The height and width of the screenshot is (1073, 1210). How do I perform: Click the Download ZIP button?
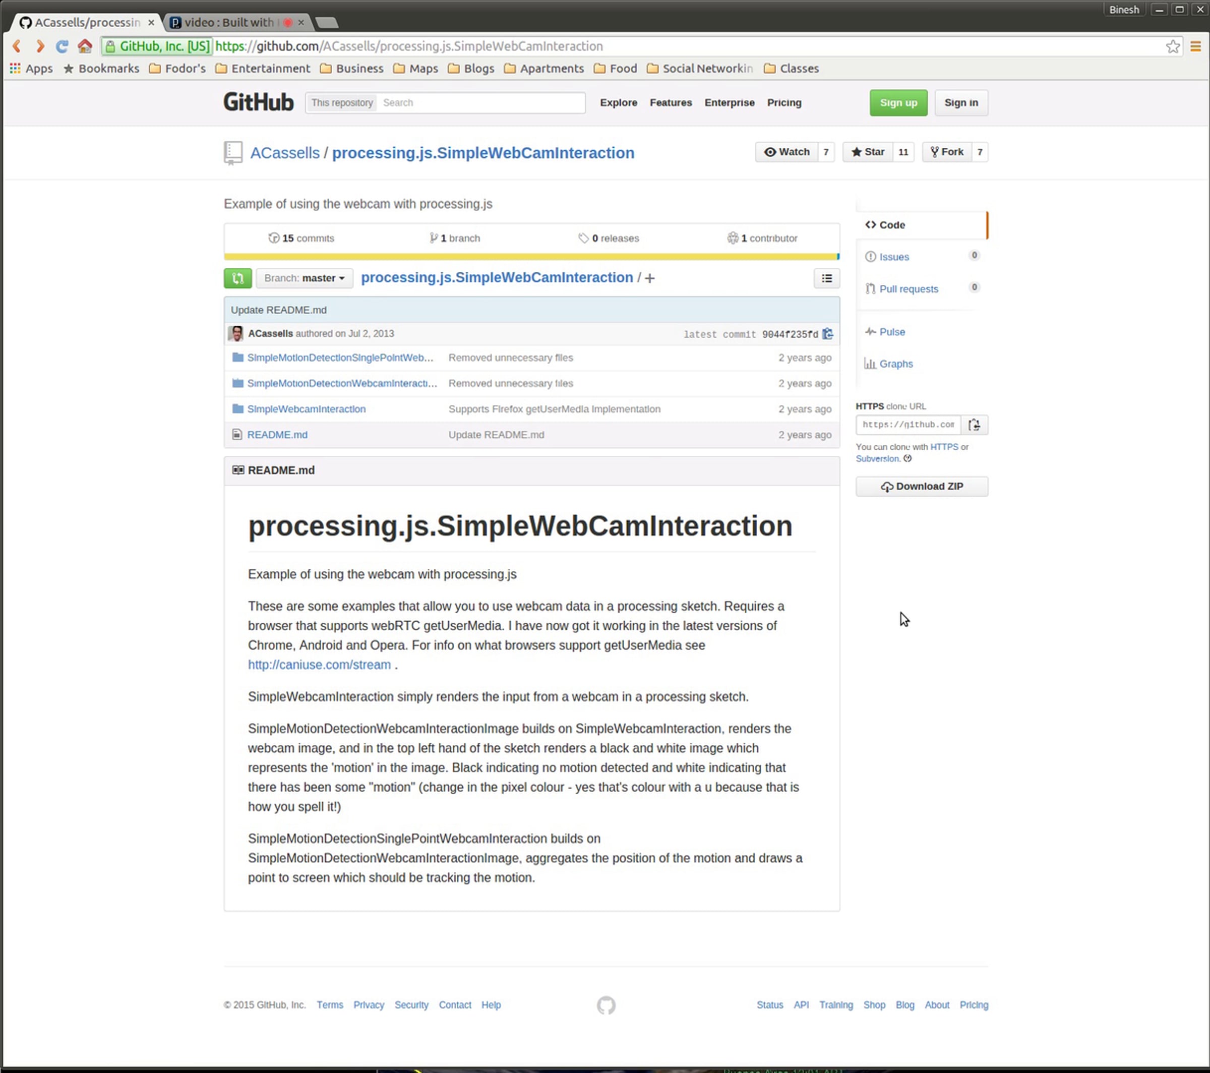tap(922, 486)
